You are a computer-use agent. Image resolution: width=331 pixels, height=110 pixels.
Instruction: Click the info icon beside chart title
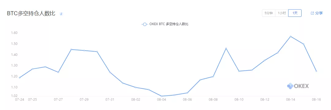click(x=61, y=14)
